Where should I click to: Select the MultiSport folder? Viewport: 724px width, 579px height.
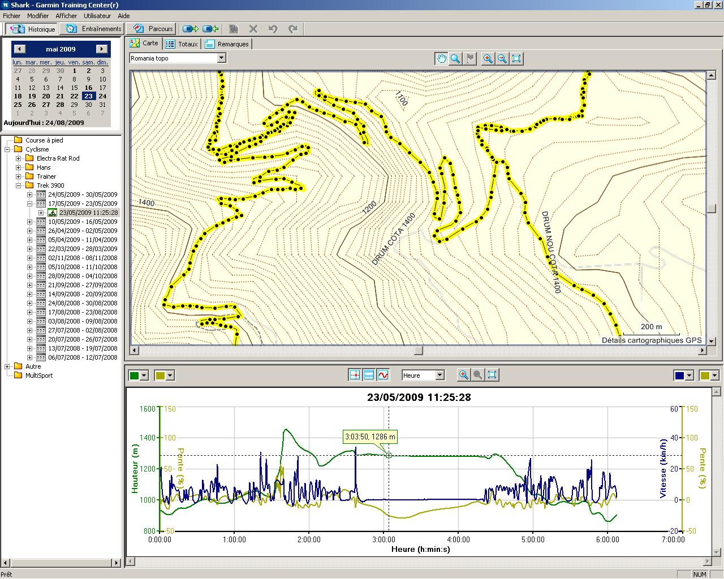39,375
